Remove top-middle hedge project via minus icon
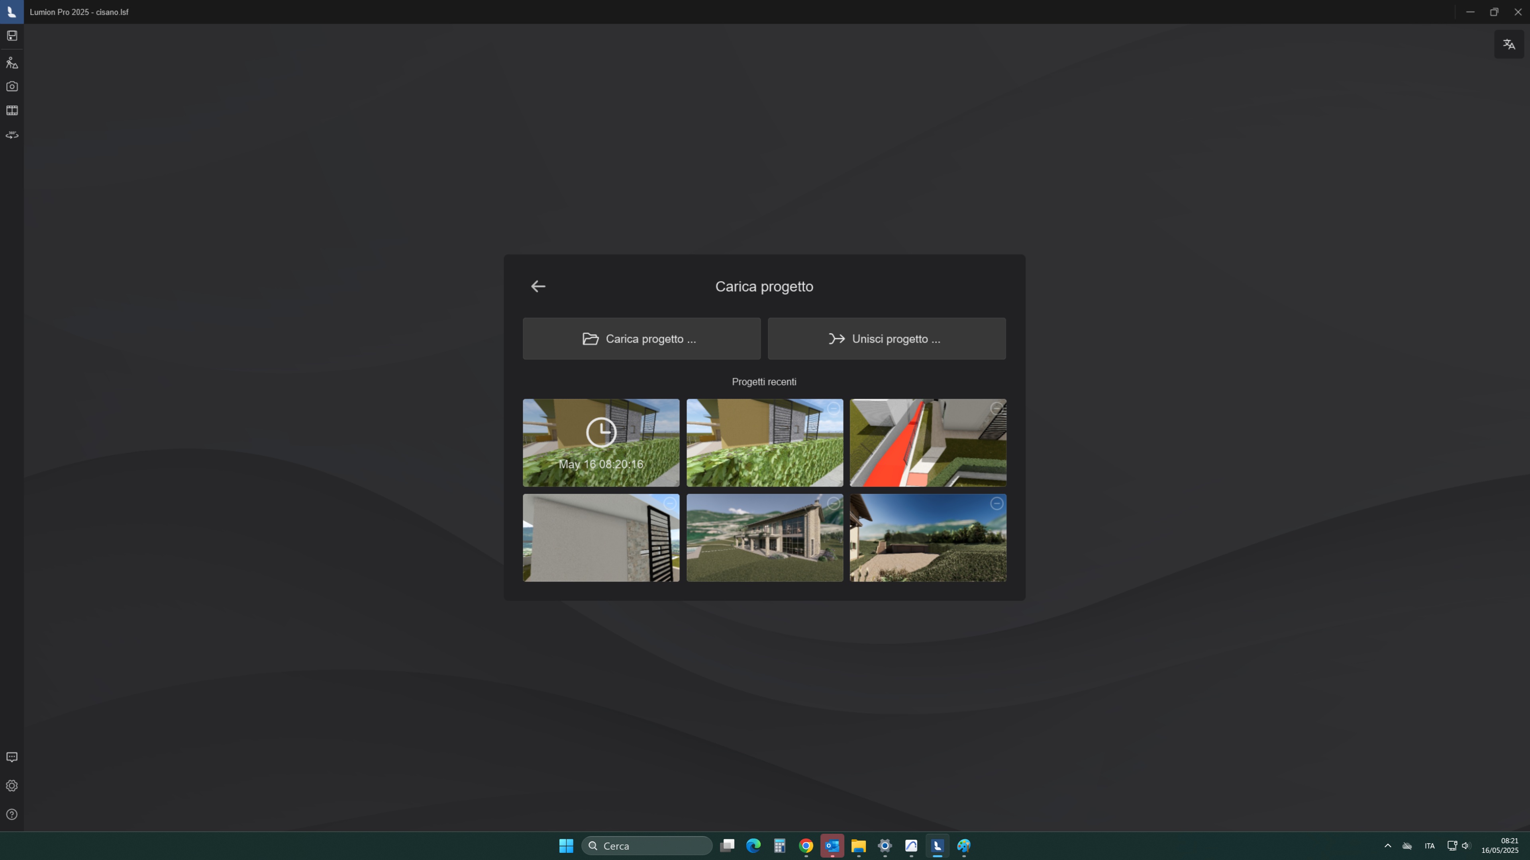The image size is (1530, 860). point(833,408)
